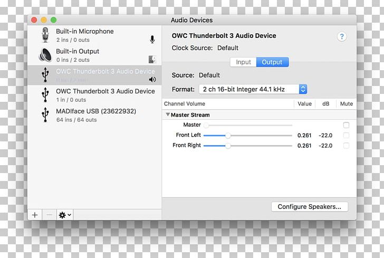Click the Built-in Output speaker icon
The image size is (384, 258).
(45, 55)
